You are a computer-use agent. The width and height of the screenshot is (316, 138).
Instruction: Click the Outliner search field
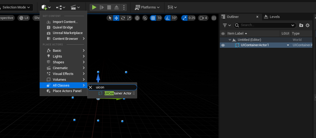click(264, 25)
